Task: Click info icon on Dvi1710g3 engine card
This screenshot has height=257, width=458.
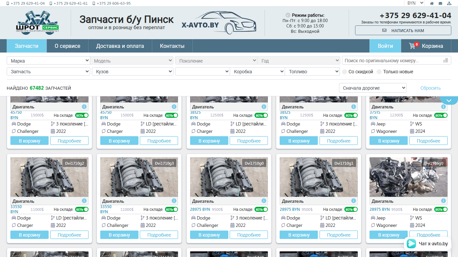Action: click(174, 201)
